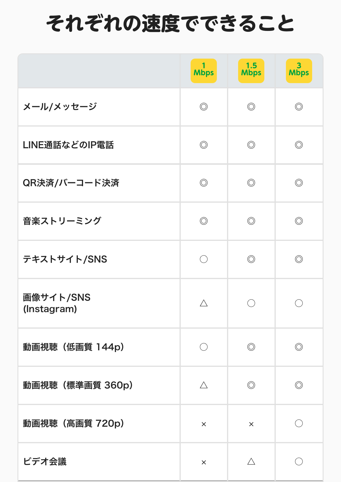Image resolution: width=341 pixels, height=482 pixels.
Task: Click the triangle for 360p video at 1 Mbps
Action: pos(204,385)
